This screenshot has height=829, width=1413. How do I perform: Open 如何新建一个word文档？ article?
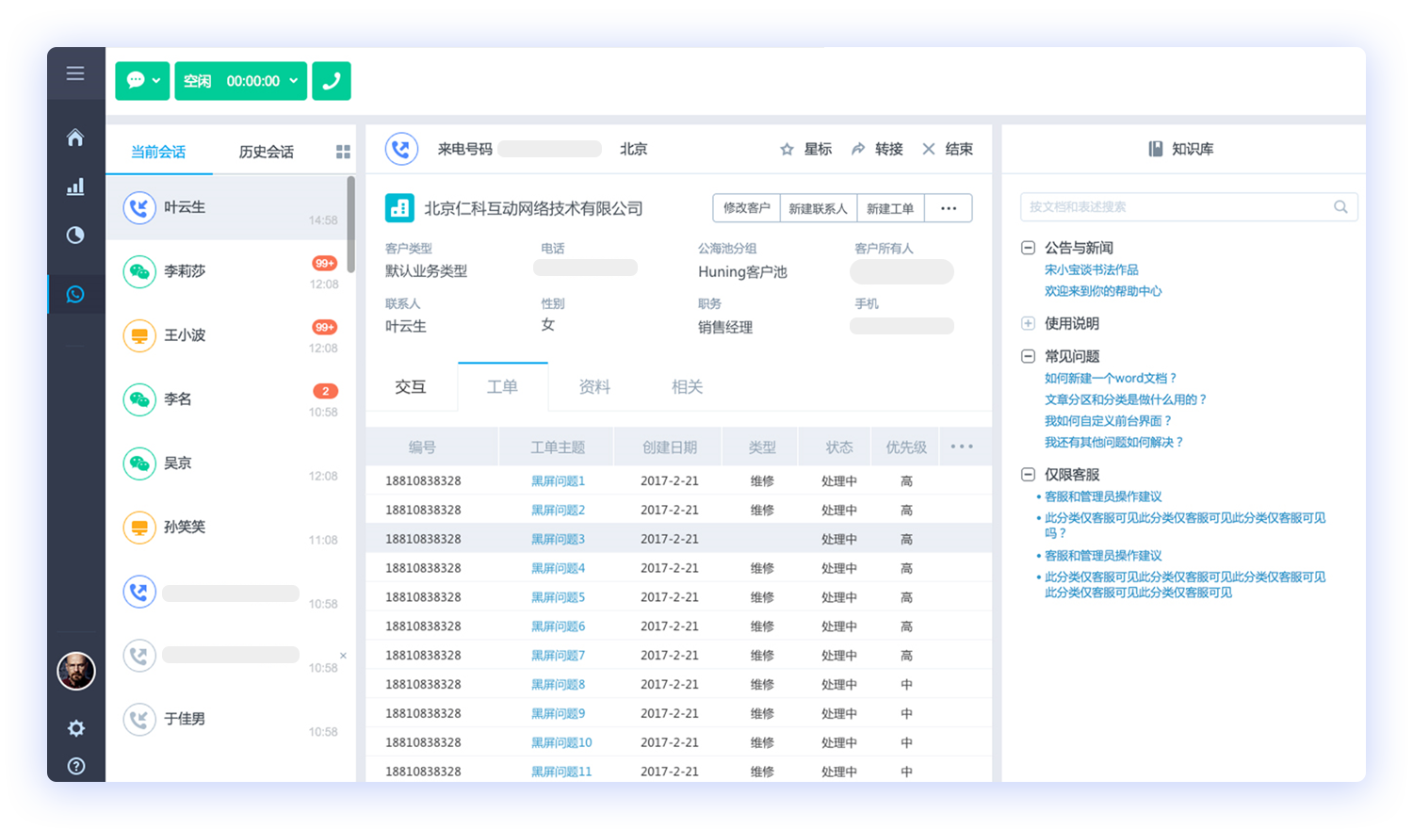[1112, 379]
